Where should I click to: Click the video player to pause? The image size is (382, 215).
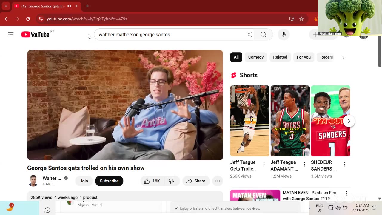[x=125, y=105]
